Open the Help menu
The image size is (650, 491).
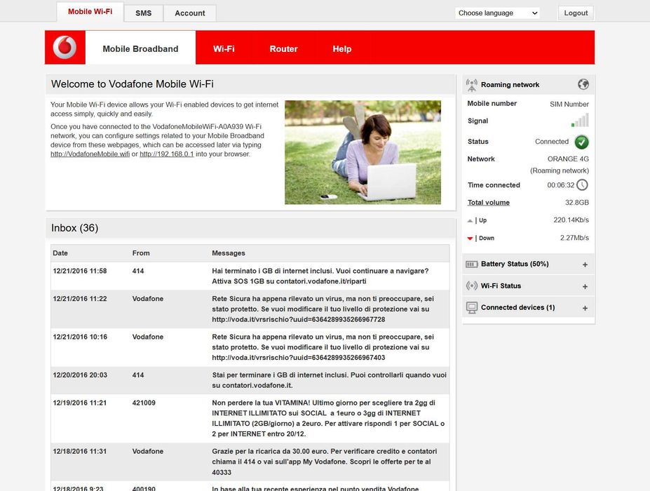point(342,48)
